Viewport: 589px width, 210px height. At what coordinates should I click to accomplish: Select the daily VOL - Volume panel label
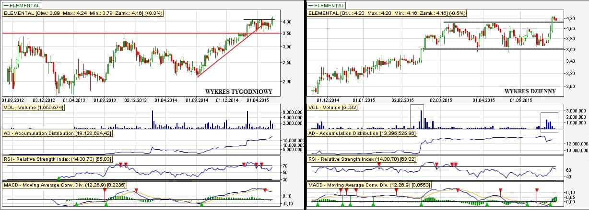point(337,107)
